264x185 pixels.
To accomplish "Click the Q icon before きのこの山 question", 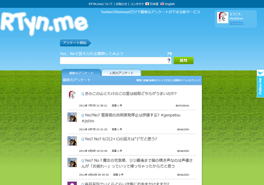I will [83, 94].
